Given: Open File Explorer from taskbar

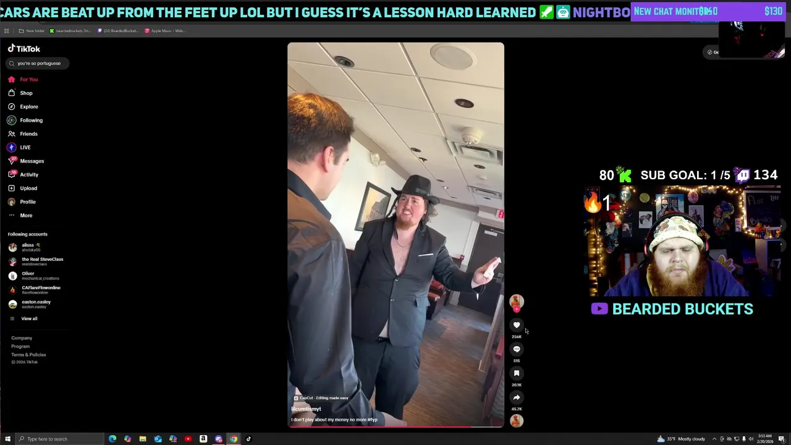Looking at the screenshot, I should pos(143,439).
